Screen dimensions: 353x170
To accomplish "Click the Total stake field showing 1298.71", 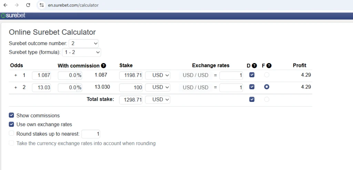I will pos(131,99).
